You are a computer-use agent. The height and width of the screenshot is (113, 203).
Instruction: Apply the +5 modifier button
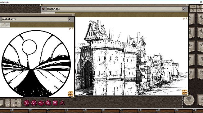pyautogui.click(x=19, y=101)
